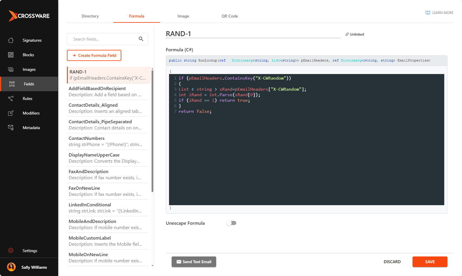The height and width of the screenshot is (276, 462).
Task: Click the Modifiers edit icon
Action: point(11,113)
